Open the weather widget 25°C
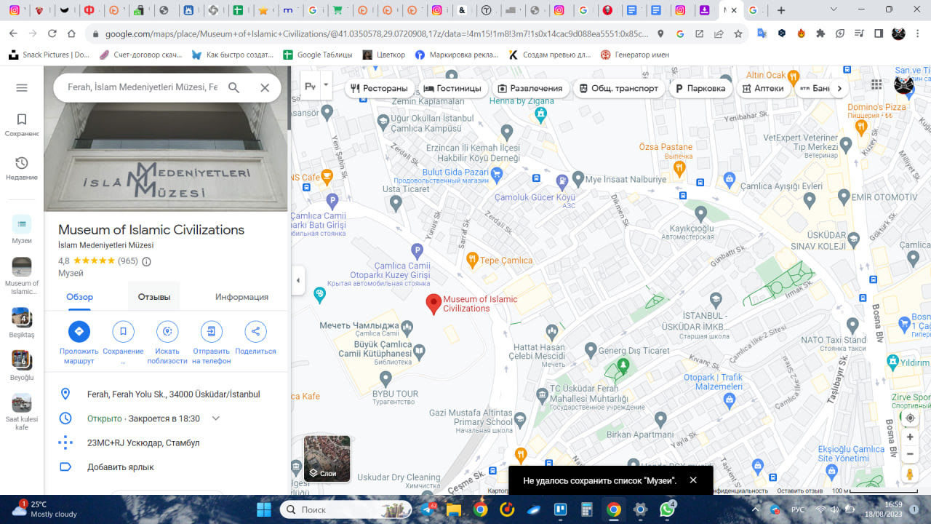This screenshot has width=931, height=524. point(45,509)
